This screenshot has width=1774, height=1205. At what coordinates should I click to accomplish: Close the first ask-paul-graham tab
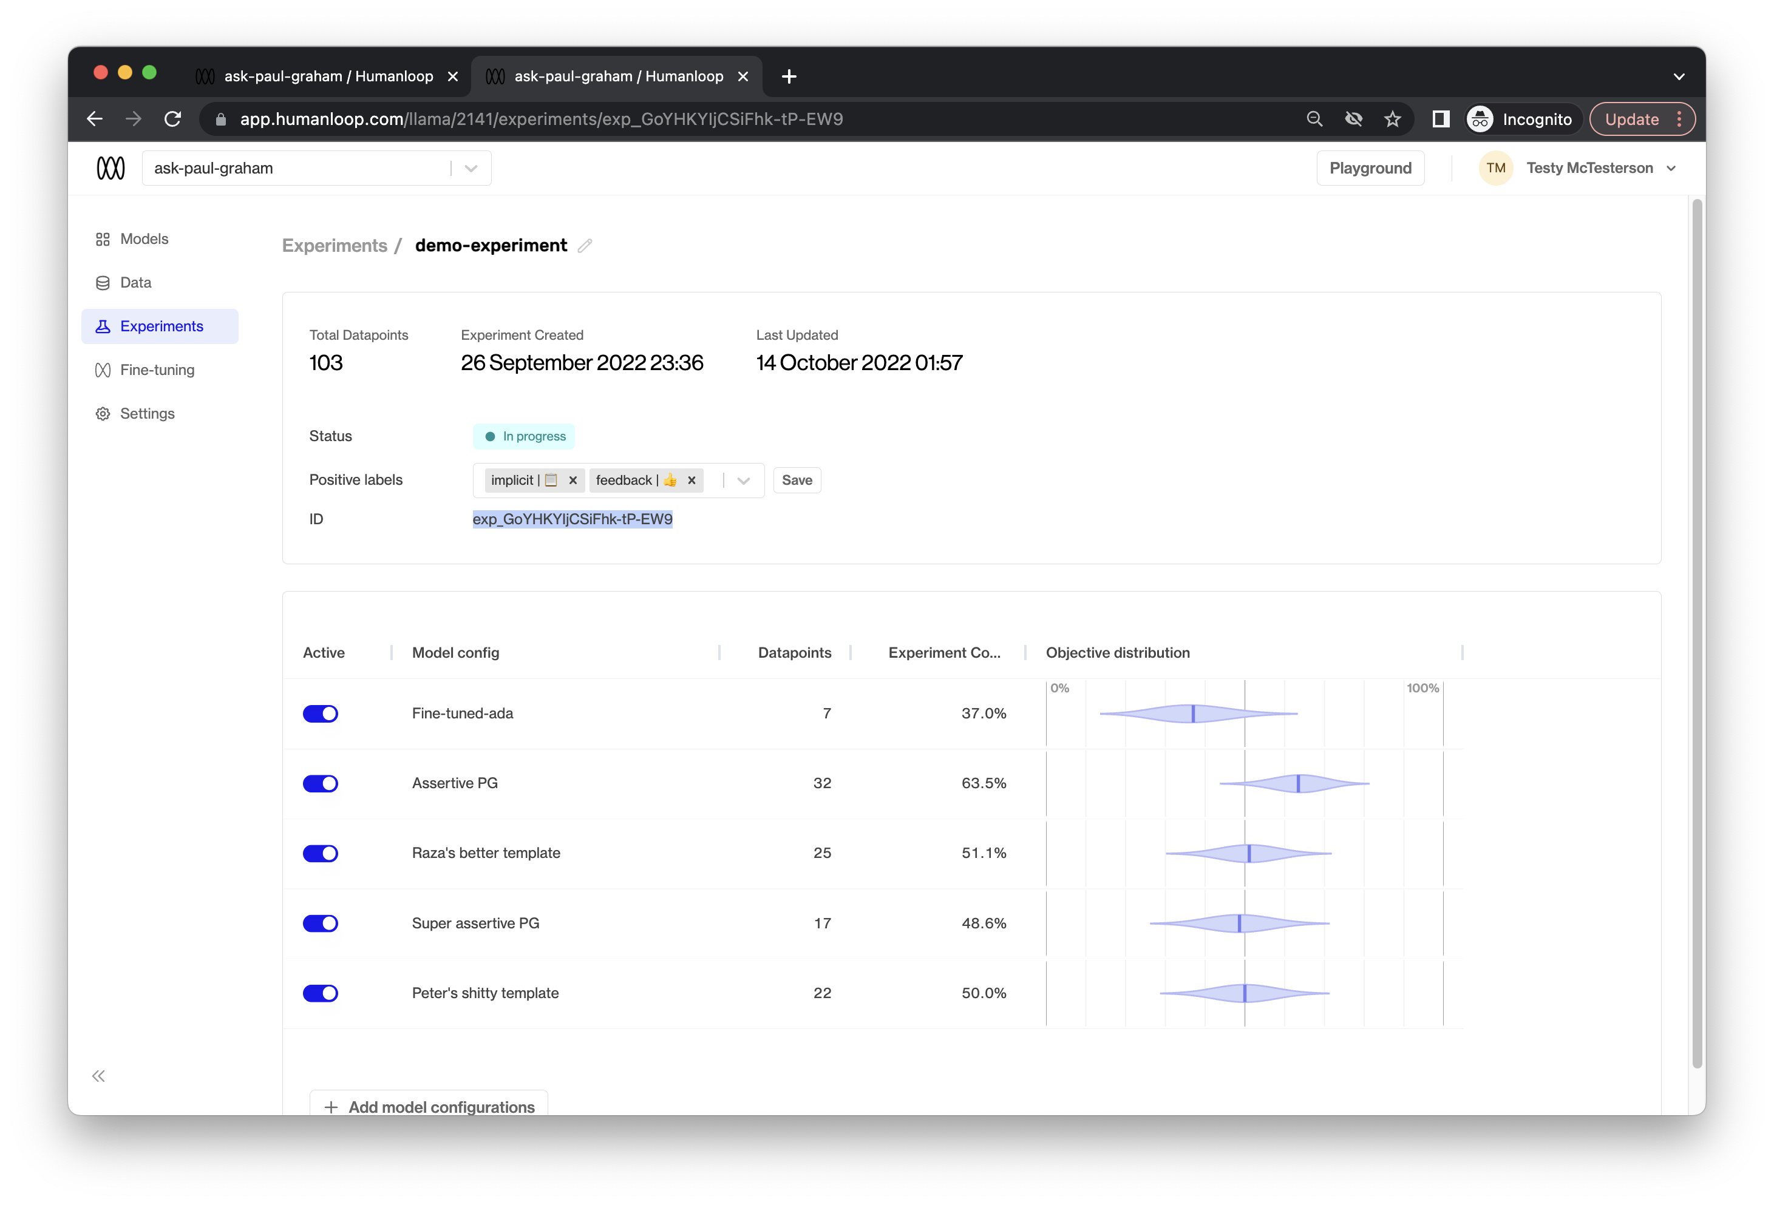pyautogui.click(x=453, y=76)
